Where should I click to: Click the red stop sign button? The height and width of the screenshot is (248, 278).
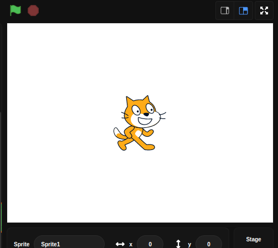click(33, 11)
